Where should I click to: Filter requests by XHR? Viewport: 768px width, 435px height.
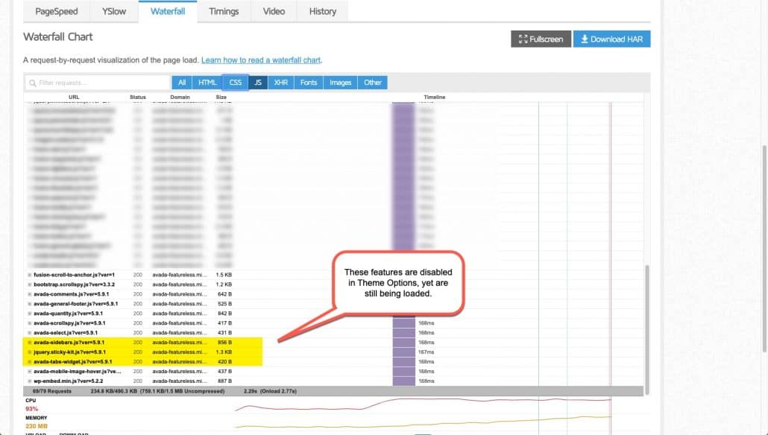[x=281, y=82]
